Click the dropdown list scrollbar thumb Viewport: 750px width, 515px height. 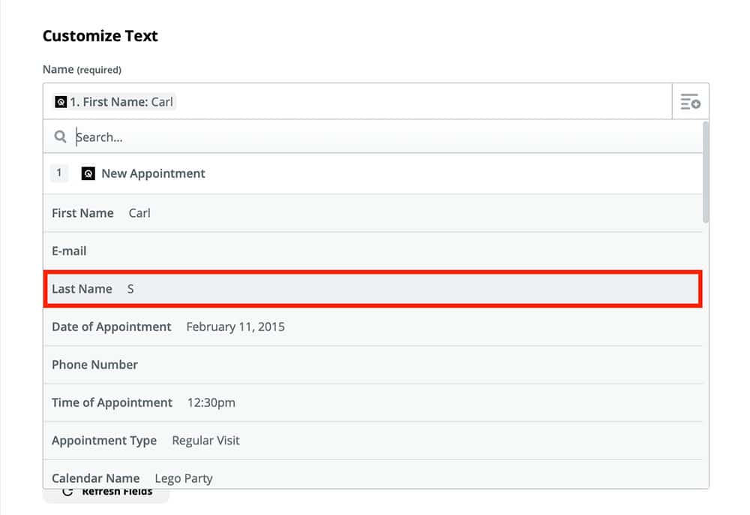[706, 173]
